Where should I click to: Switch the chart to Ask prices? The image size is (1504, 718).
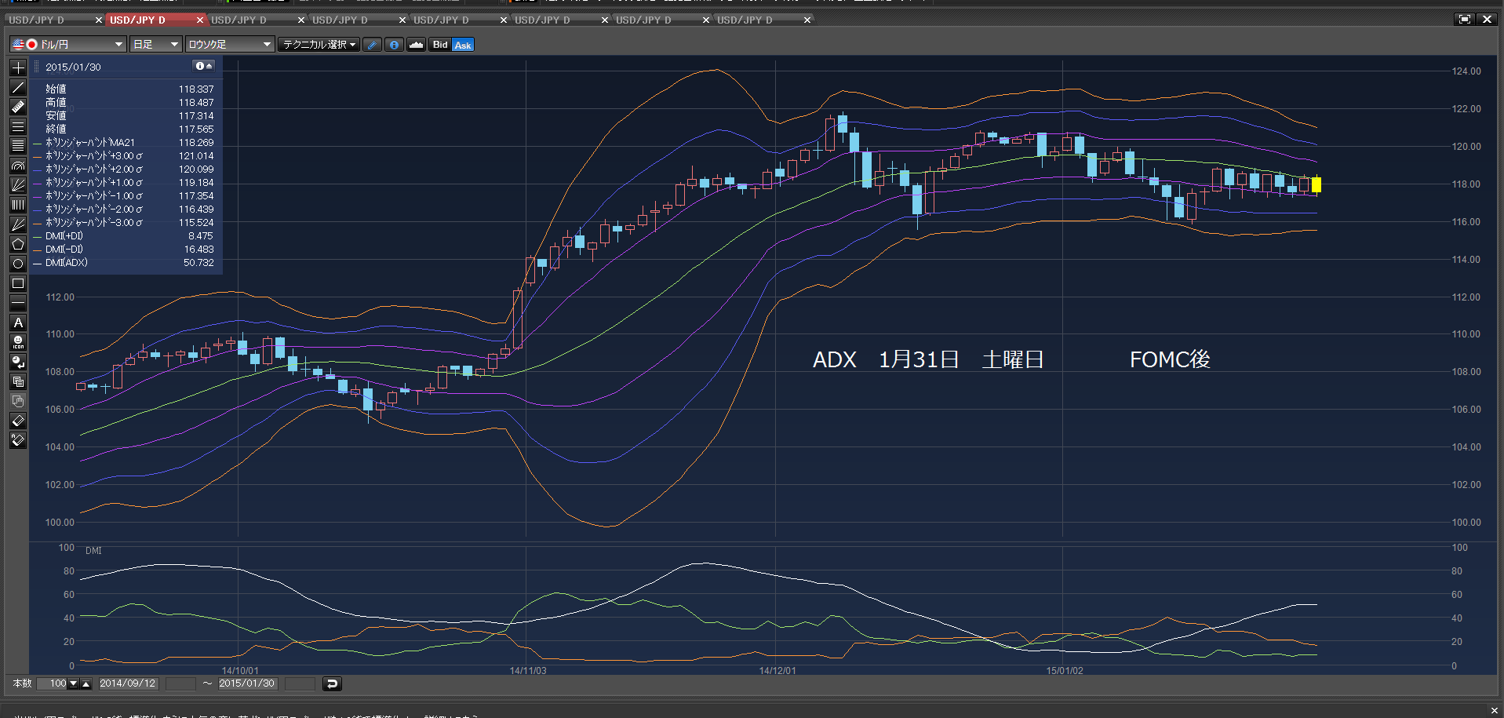pos(463,45)
